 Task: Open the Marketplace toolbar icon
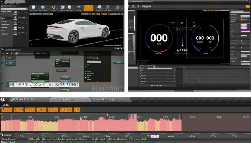[70, 8]
